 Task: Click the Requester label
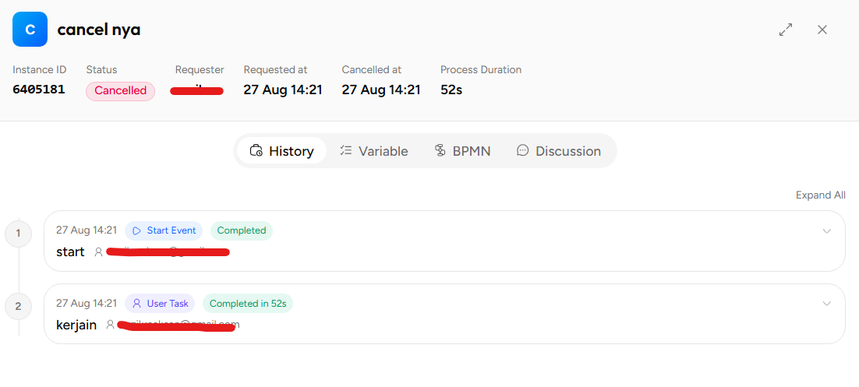[x=200, y=70]
